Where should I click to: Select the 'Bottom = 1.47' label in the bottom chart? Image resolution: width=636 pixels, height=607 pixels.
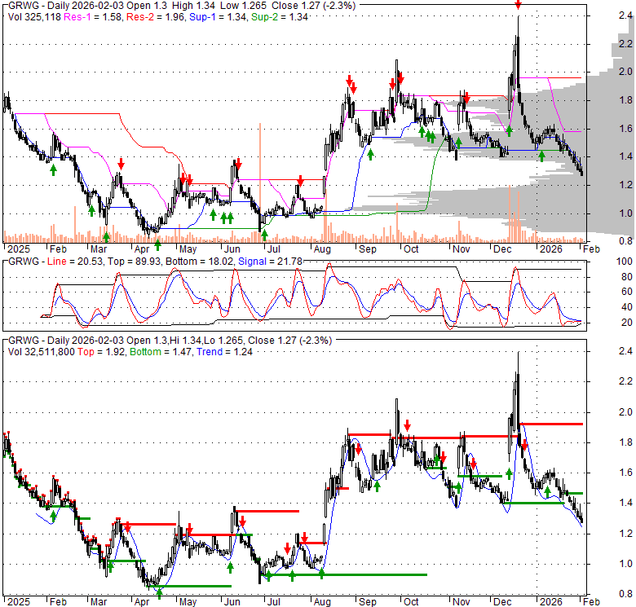pyautogui.click(x=161, y=352)
